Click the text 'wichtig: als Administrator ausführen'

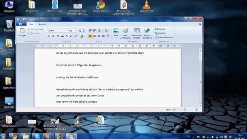coord(77,77)
